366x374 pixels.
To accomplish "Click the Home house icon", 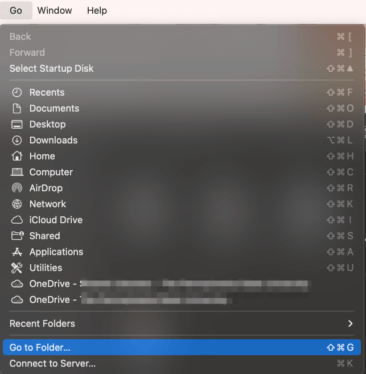I will [x=17, y=156].
